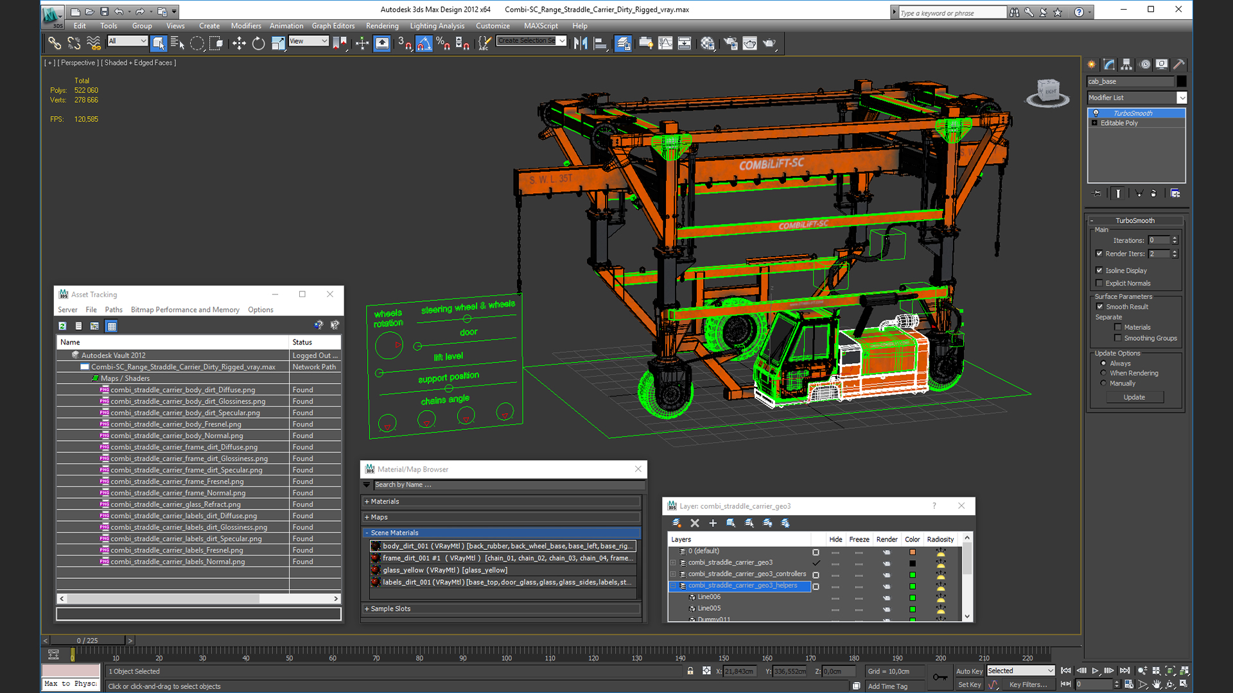Click the Asset Tracking refresh icon

(64, 325)
